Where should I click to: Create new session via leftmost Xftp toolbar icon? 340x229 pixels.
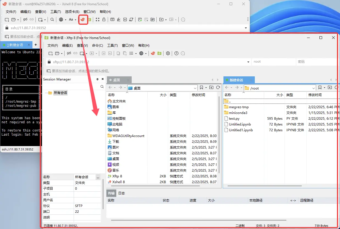pos(50,53)
